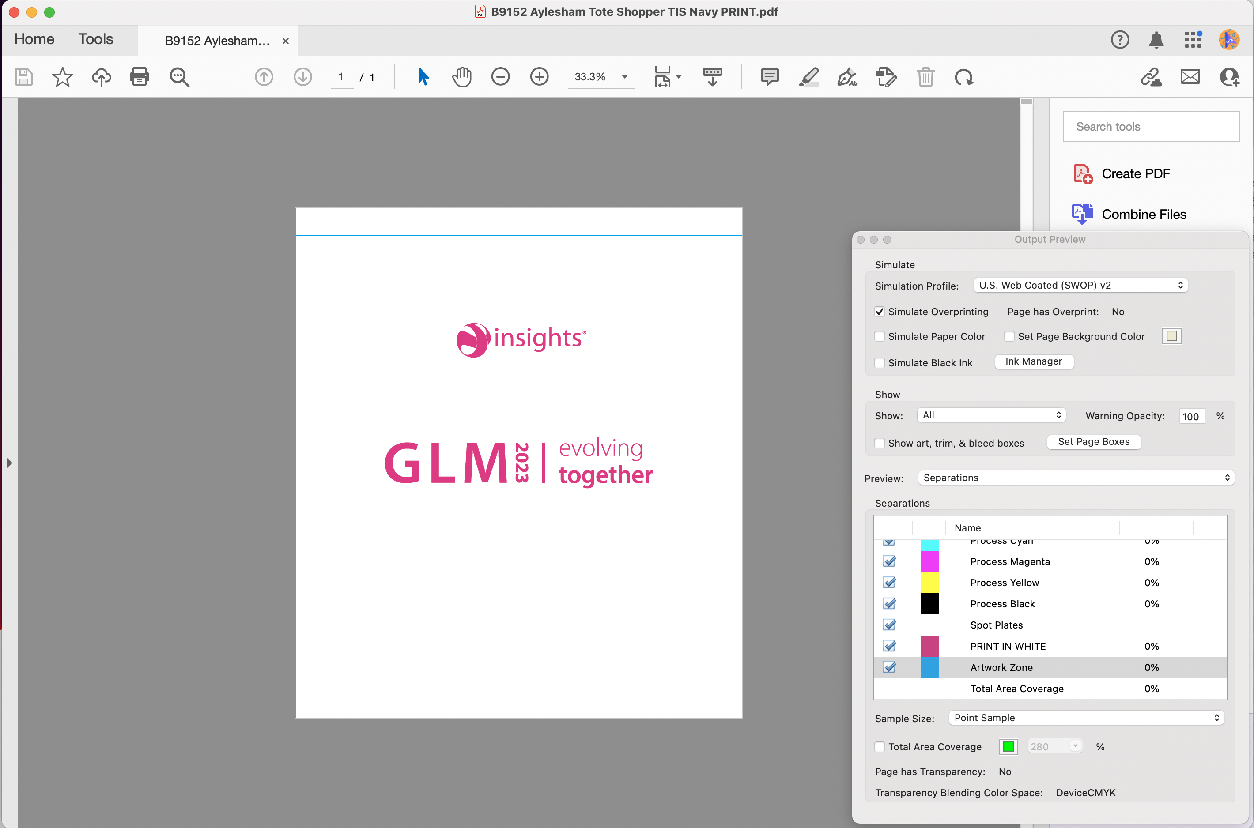Image resolution: width=1254 pixels, height=828 pixels.
Task: Select the Highlight text tool
Action: (808, 77)
